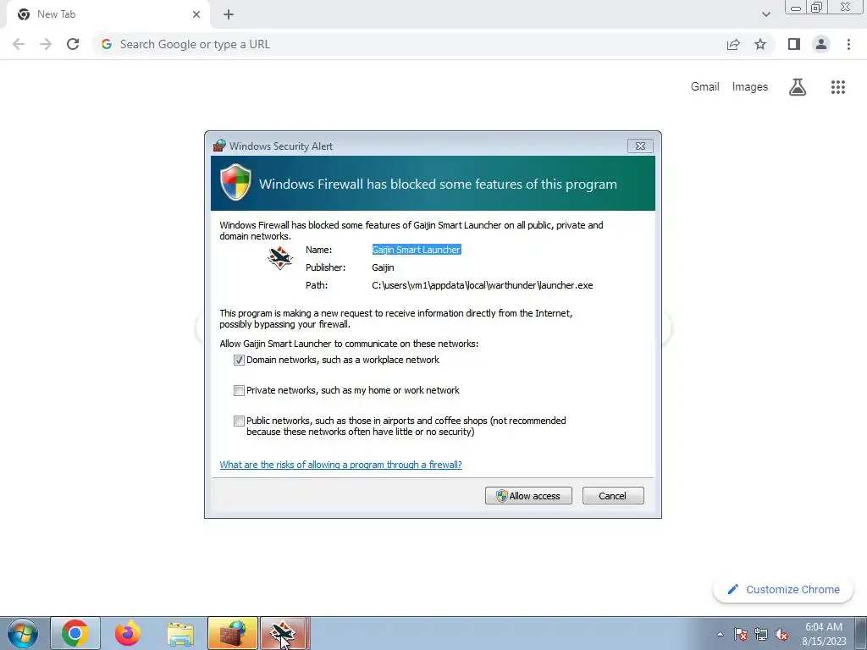Open Chrome three-dot menu
Viewport: 867px width, 650px height.
pyautogui.click(x=848, y=44)
